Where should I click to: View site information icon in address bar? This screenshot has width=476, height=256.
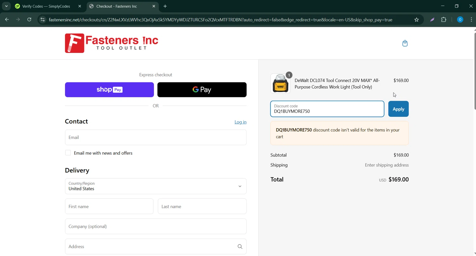click(x=43, y=20)
